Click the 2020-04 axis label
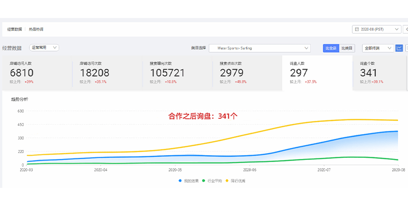 101,170
